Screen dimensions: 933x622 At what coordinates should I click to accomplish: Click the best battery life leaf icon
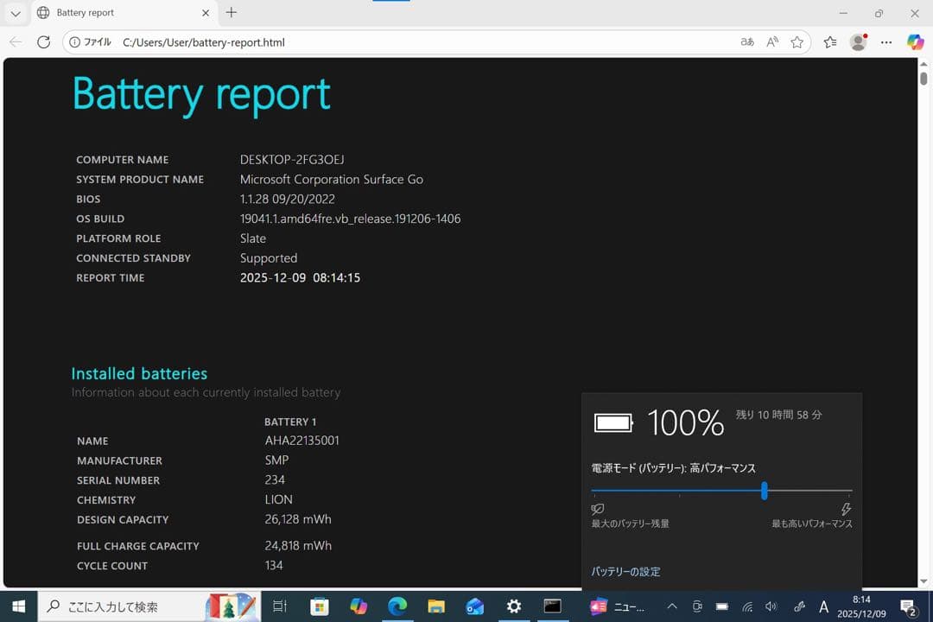[x=598, y=509]
